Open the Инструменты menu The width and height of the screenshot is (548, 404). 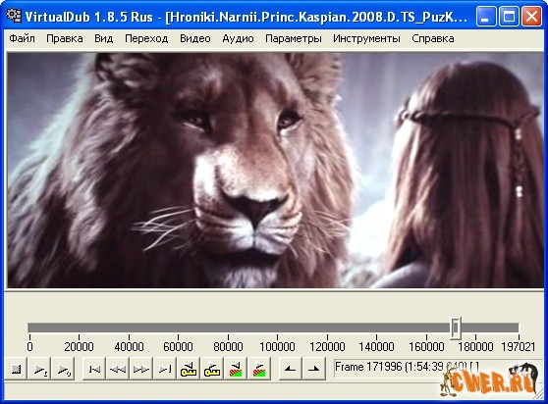click(x=366, y=38)
